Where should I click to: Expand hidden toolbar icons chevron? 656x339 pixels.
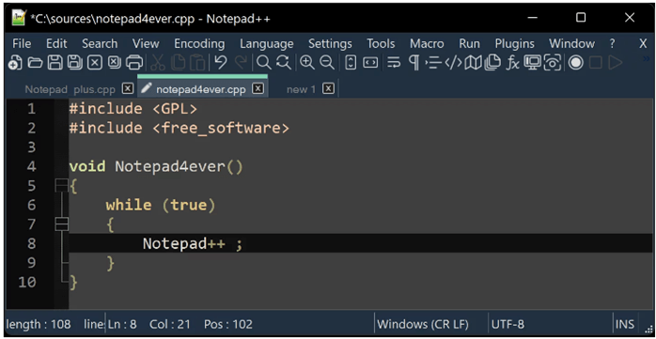(647, 59)
